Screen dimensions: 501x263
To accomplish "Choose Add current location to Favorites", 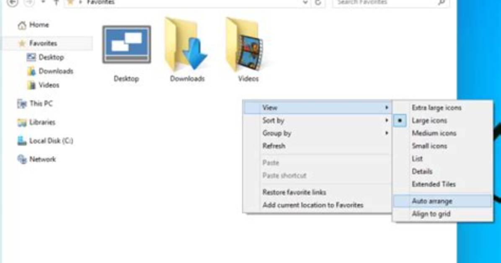I will click(317, 205).
